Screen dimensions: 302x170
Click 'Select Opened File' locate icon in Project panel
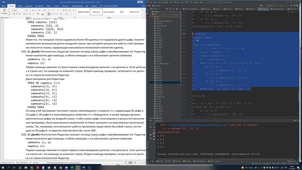pyautogui.click(x=167, y=9)
